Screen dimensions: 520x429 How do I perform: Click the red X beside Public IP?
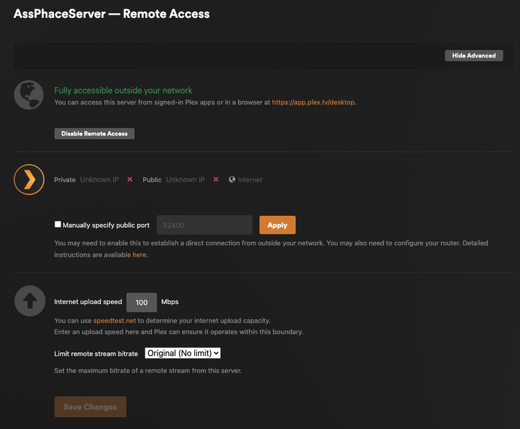coord(216,180)
